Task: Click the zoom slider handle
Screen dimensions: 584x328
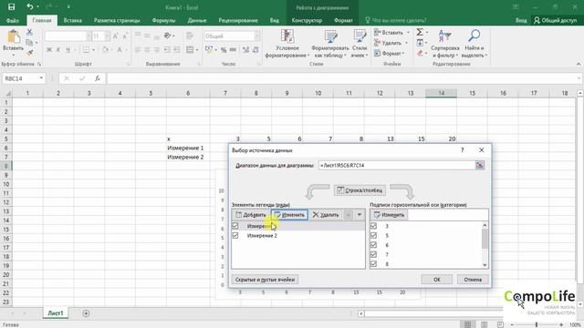Action: click(537, 324)
